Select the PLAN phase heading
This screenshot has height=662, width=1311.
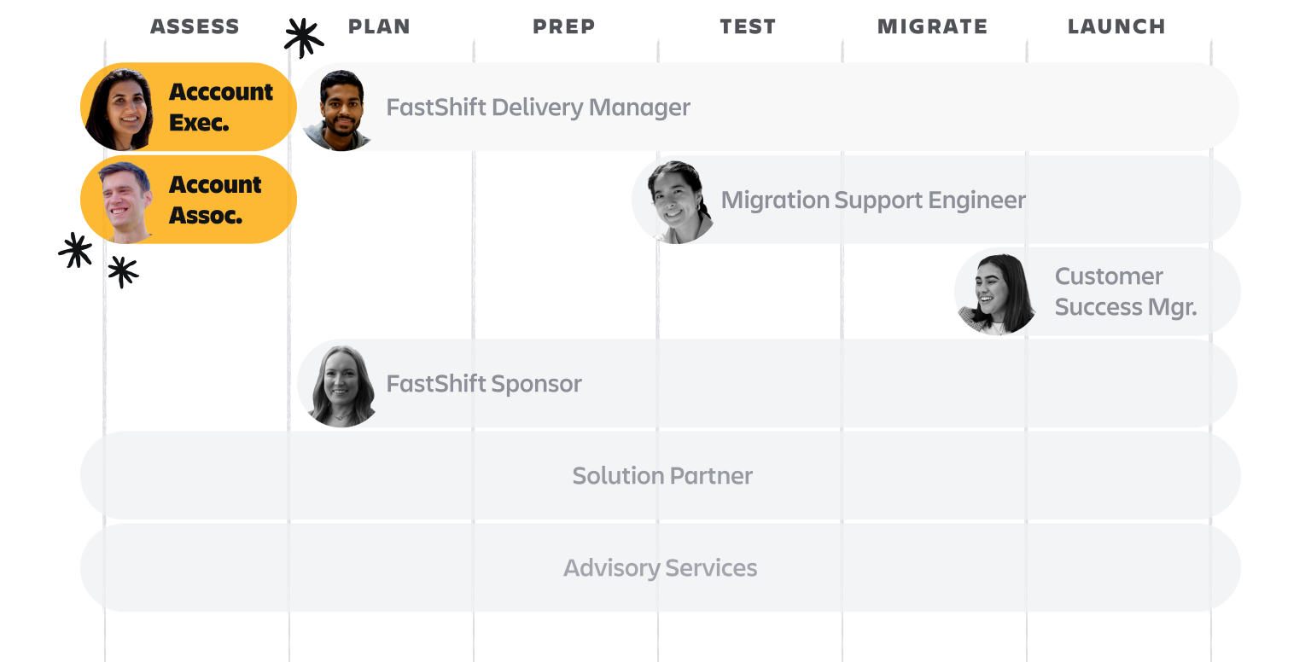[379, 26]
